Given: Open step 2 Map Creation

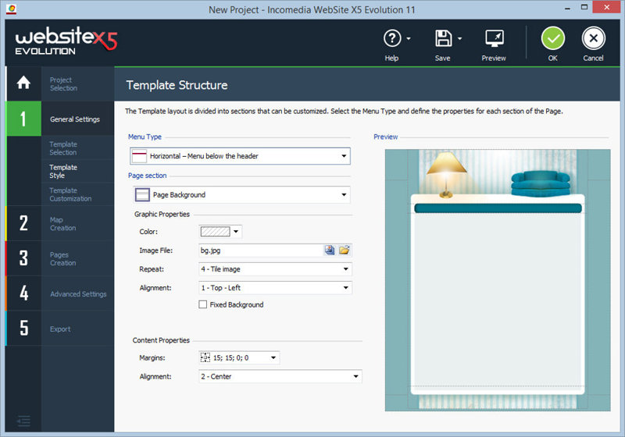Looking at the screenshot, I should (x=62, y=224).
